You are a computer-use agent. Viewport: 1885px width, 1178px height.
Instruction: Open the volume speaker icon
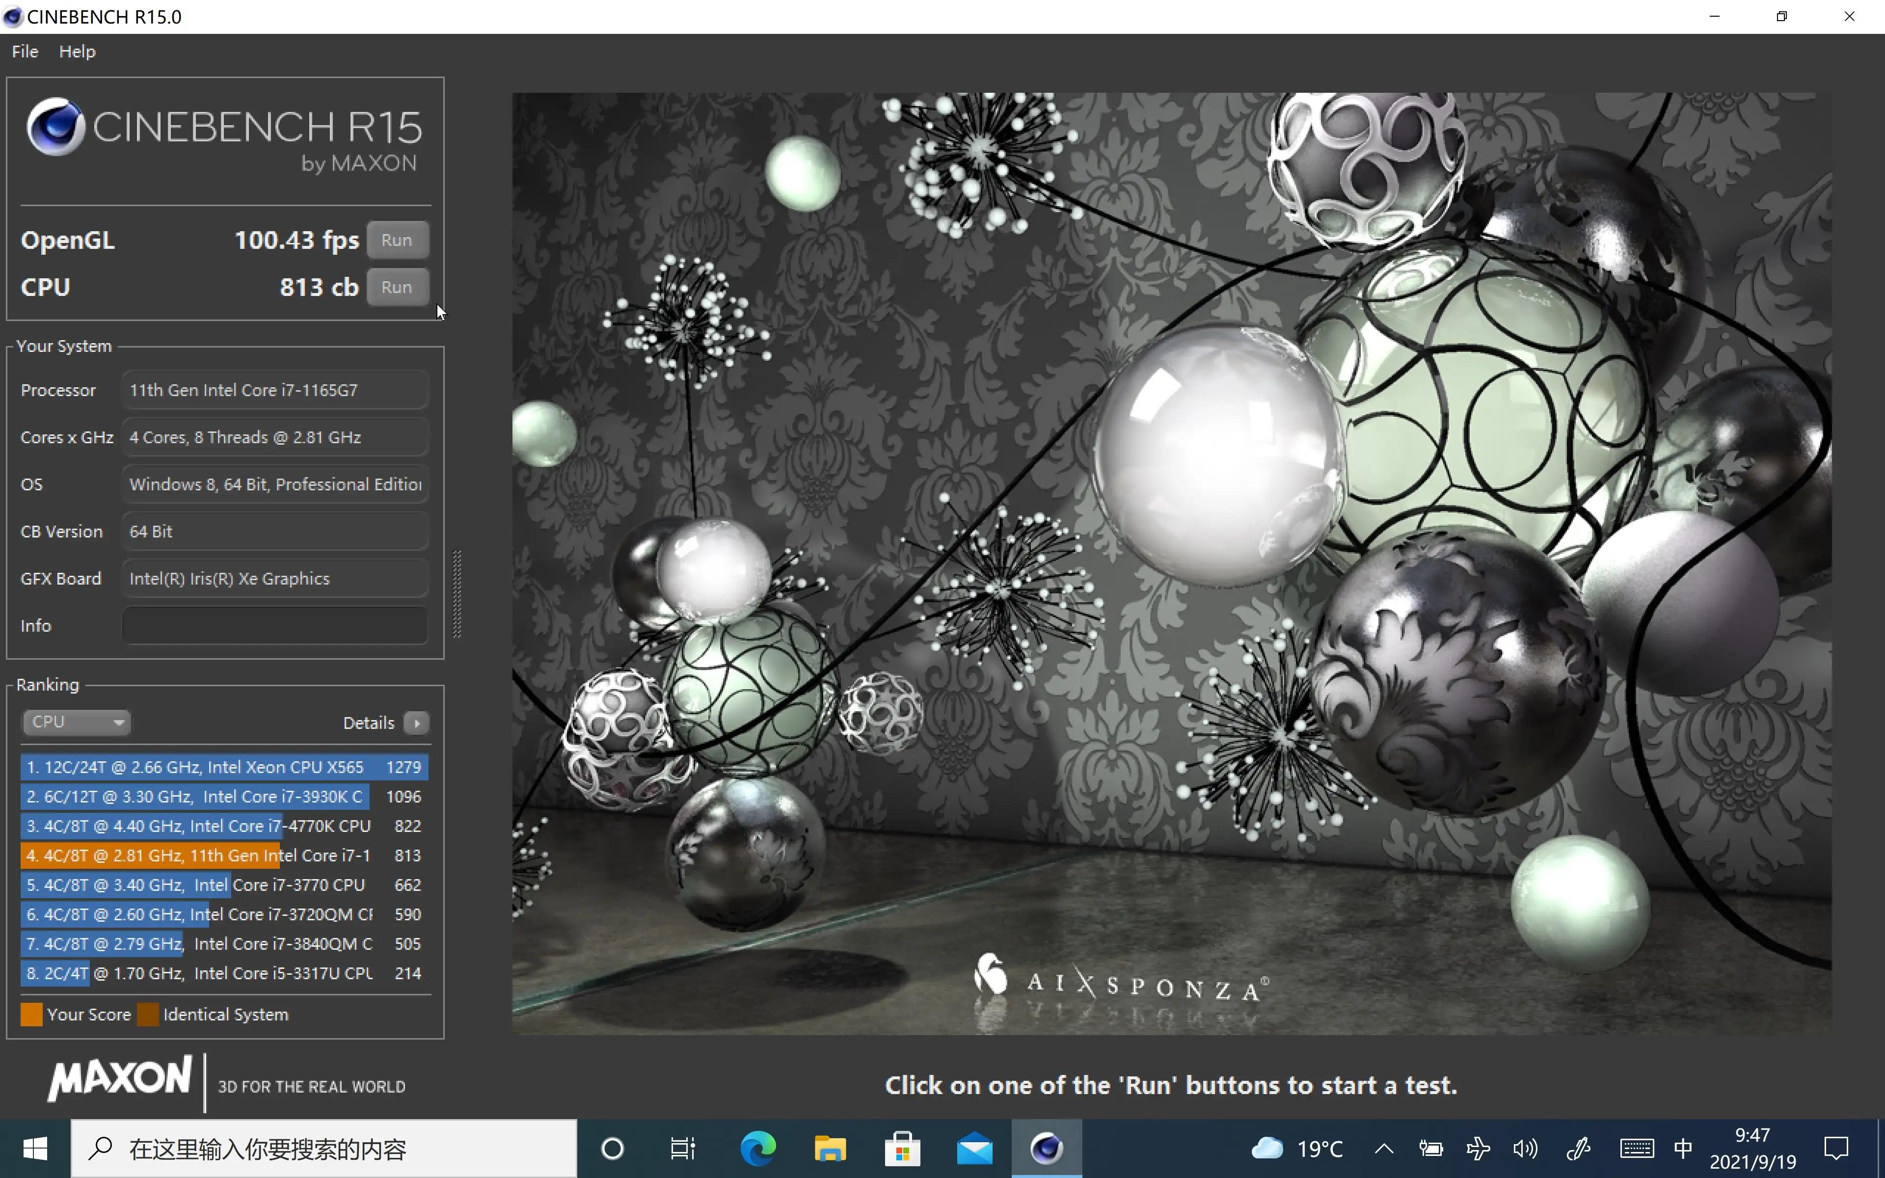coord(1525,1149)
